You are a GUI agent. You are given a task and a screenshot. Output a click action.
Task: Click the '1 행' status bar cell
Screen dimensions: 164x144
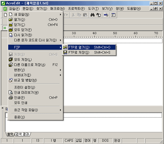(53, 140)
